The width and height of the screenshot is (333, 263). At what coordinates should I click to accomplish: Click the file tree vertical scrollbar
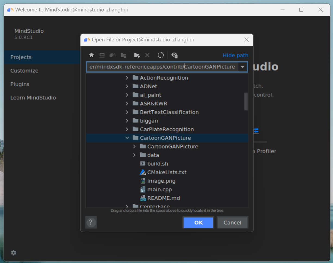pos(246,101)
